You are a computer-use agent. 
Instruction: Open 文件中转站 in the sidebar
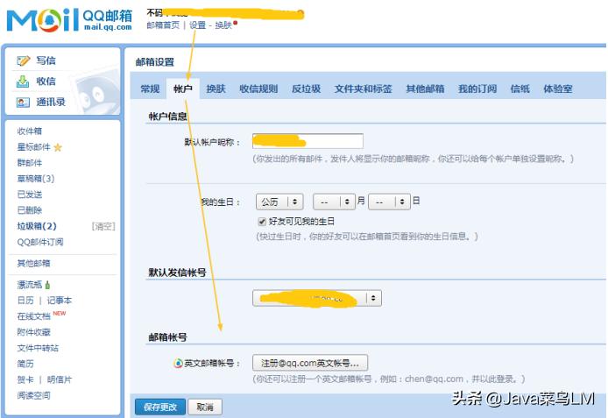(x=38, y=348)
